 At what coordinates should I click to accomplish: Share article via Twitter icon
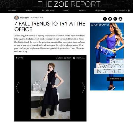[x=110, y=19]
